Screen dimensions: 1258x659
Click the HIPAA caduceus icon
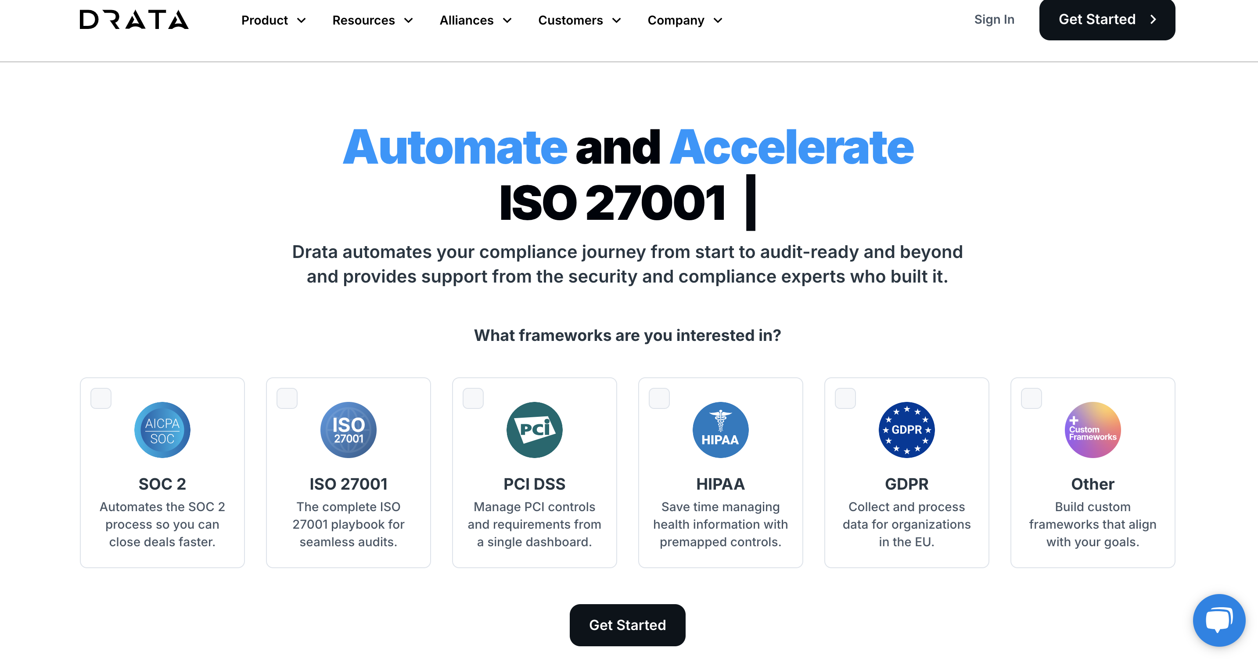click(720, 430)
